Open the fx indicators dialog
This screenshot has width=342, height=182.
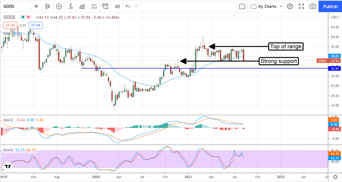pos(71,6)
